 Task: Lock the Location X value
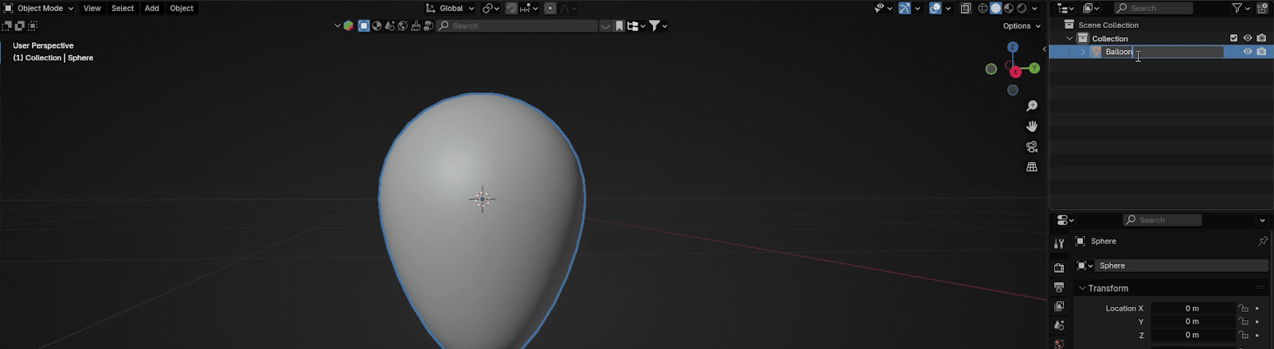click(x=1243, y=308)
